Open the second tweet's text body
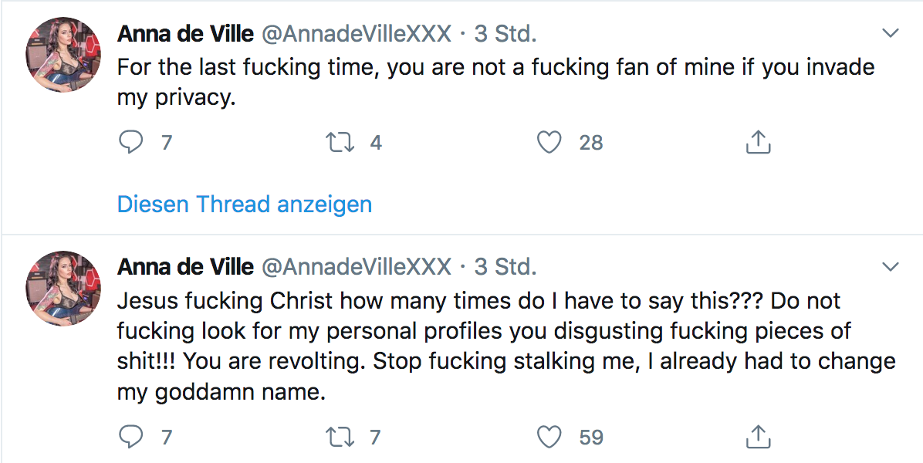The width and height of the screenshot is (923, 463). point(502,346)
